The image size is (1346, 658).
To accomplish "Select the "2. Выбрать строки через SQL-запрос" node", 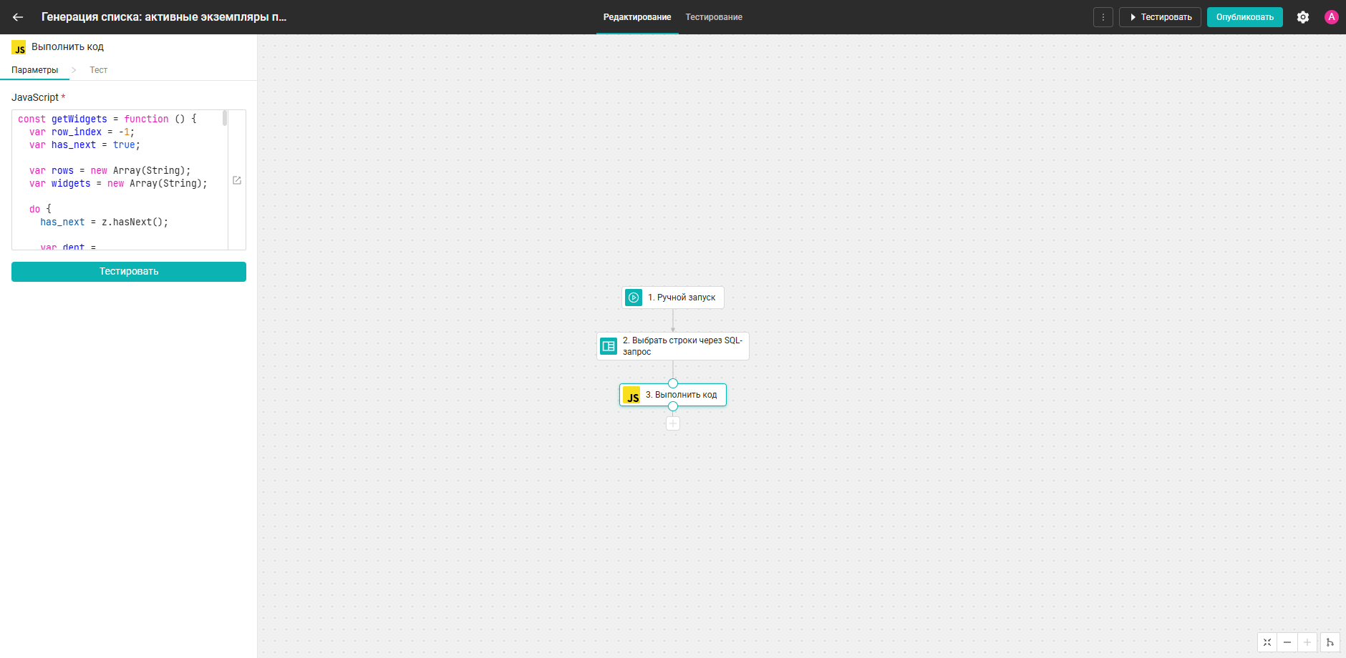I will pyautogui.click(x=673, y=346).
